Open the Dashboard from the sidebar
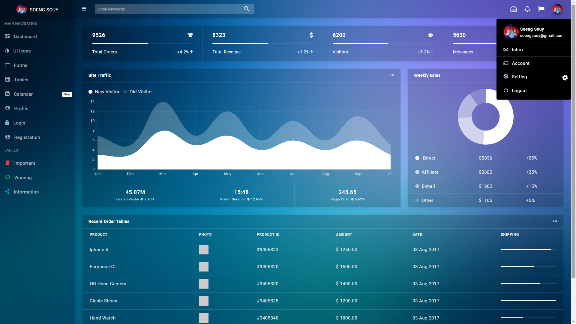Image resolution: width=576 pixels, height=324 pixels. (x=25, y=36)
